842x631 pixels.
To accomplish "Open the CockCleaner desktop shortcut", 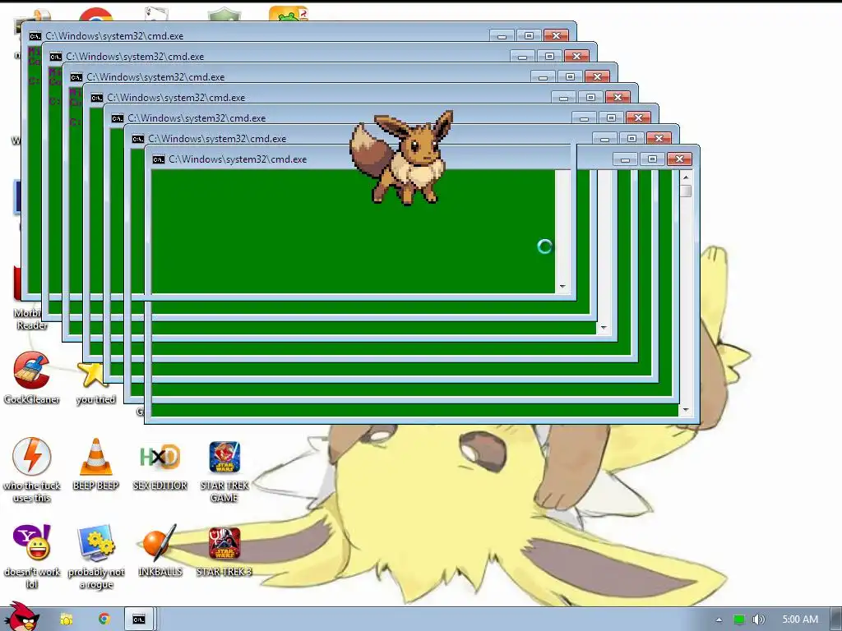I will tap(32, 377).
